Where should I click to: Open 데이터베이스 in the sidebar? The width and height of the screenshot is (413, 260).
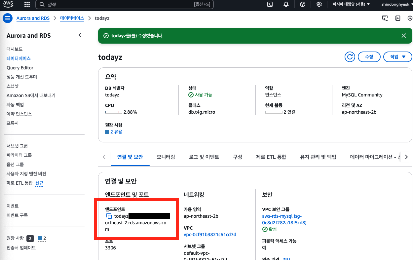(19, 58)
